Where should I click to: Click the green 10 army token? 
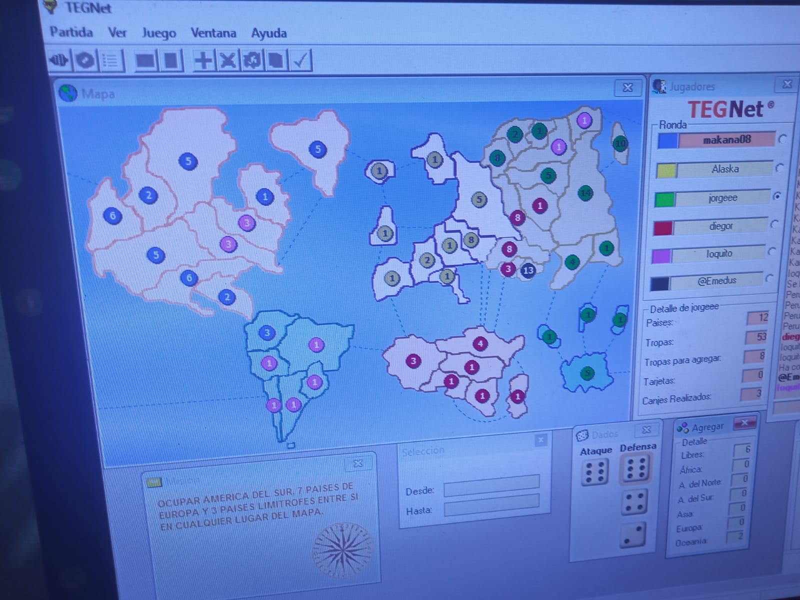coord(620,143)
